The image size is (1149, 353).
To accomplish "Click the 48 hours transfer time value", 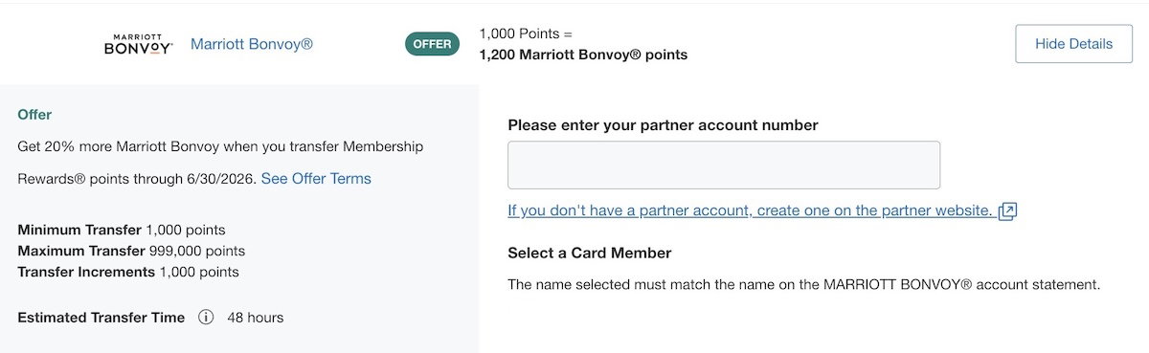I will (x=256, y=318).
